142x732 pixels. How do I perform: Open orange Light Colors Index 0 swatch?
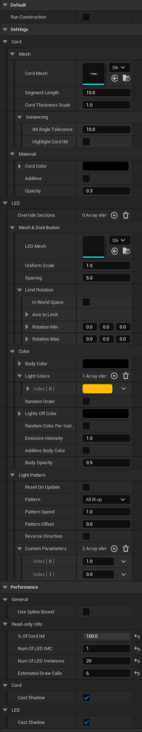[x=97, y=389]
